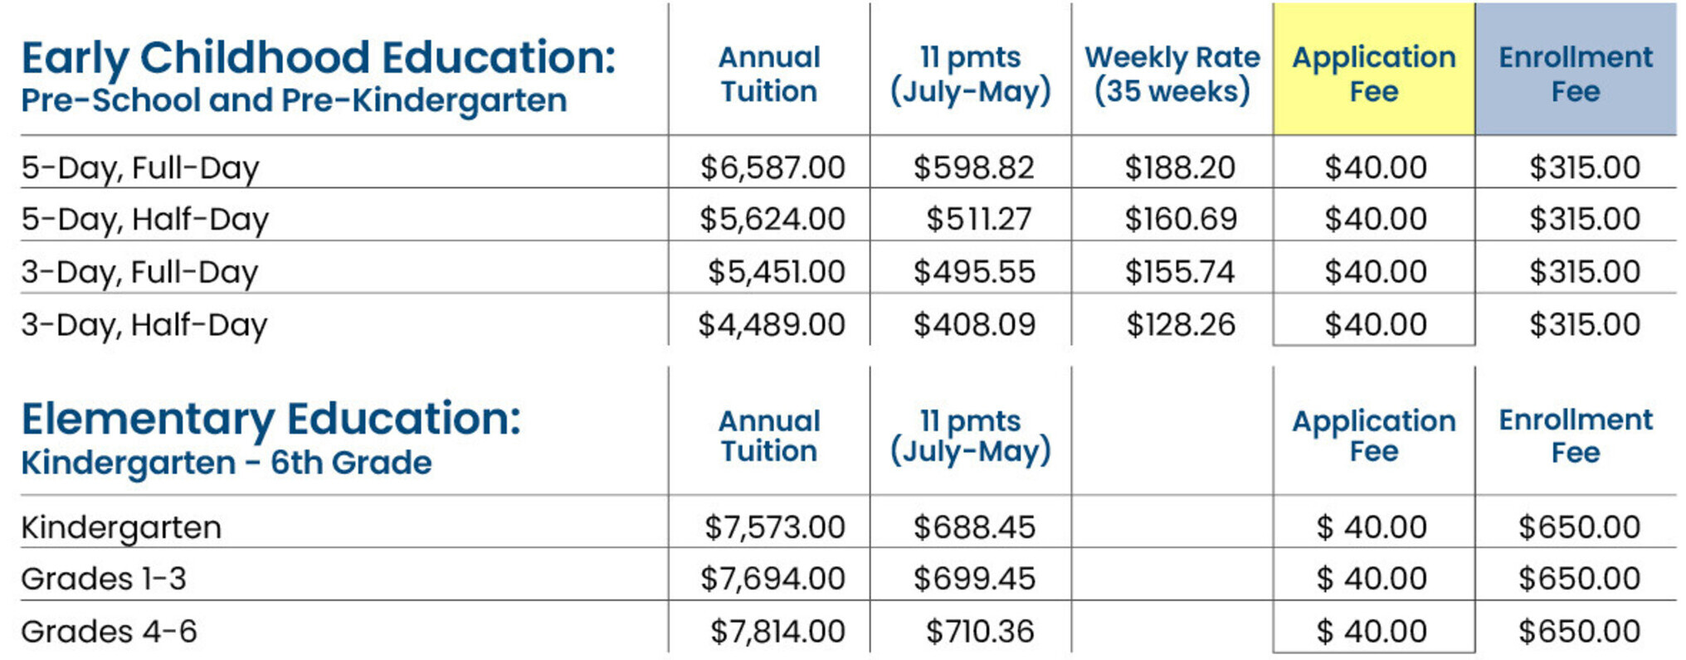
Task: Click the $4,489.00 annual tuition cell
Action: pyautogui.click(x=772, y=324)
